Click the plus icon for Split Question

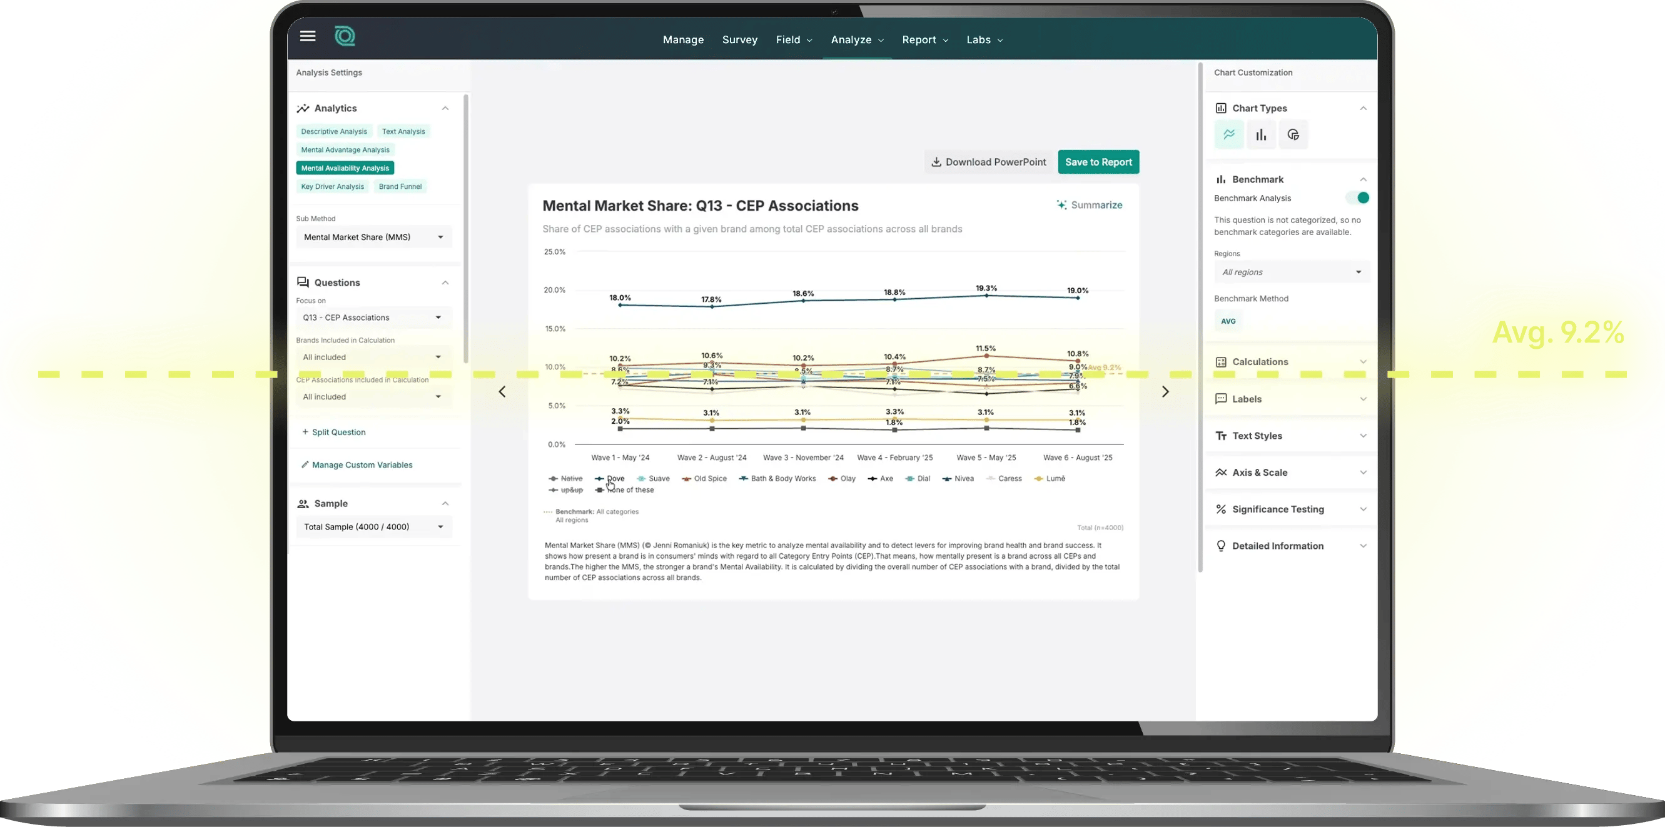coord(305,431)
